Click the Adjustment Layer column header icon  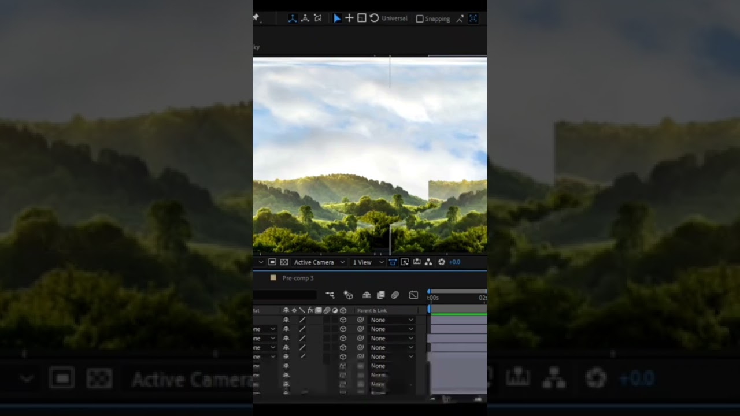tap(335, 311)
